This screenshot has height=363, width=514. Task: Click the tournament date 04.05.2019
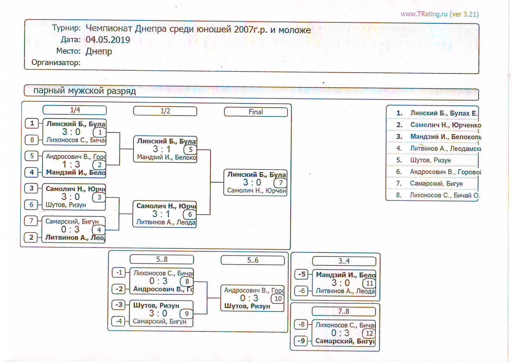(108, 40)
